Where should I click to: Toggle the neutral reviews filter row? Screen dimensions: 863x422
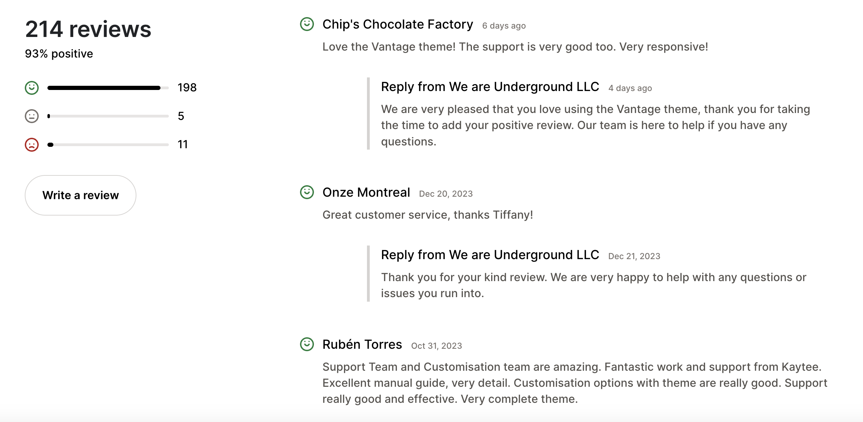pos(105,116)
